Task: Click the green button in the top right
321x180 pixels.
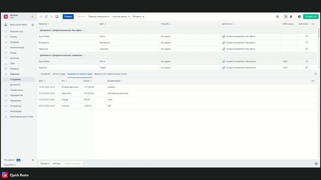Action: tap(311, 16)
